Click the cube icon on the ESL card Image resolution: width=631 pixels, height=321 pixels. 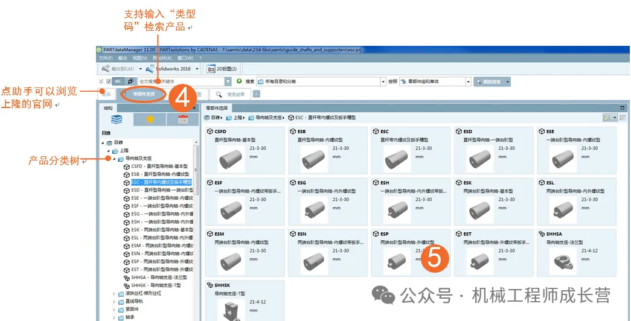(542, 183)
